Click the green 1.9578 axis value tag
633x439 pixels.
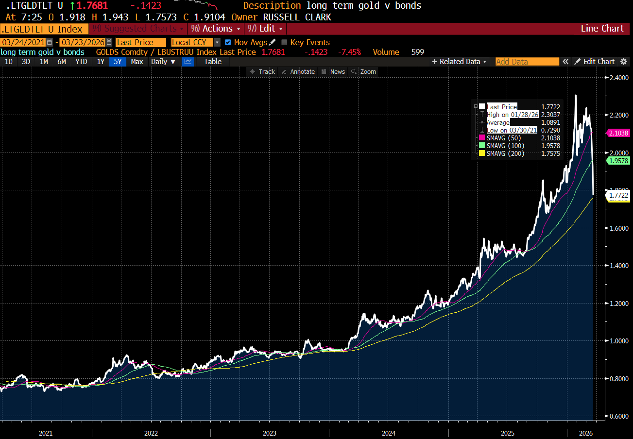point(617,161)
